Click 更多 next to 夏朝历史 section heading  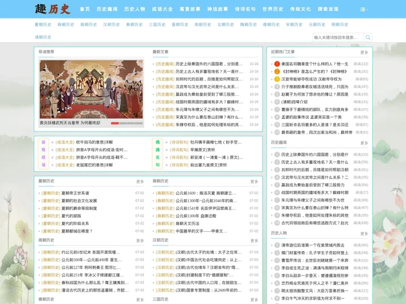pos(140,182)
